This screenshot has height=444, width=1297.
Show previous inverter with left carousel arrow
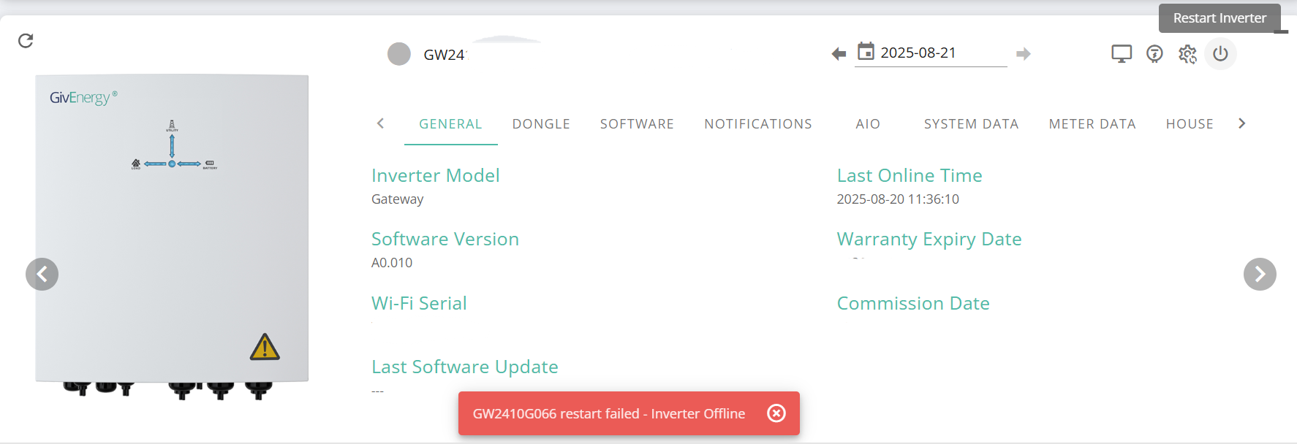[x=42, y=275]
